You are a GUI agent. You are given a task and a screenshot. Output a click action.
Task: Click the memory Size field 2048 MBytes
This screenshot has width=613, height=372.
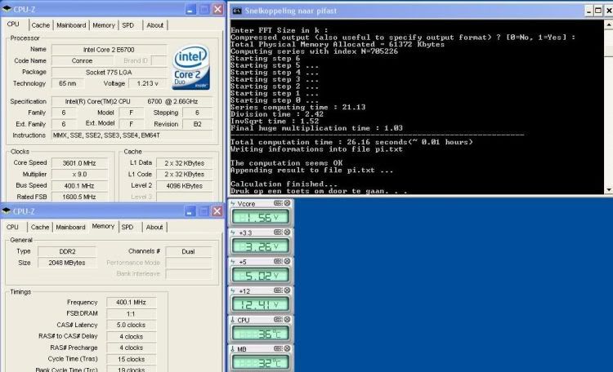[x=67, y=263]
